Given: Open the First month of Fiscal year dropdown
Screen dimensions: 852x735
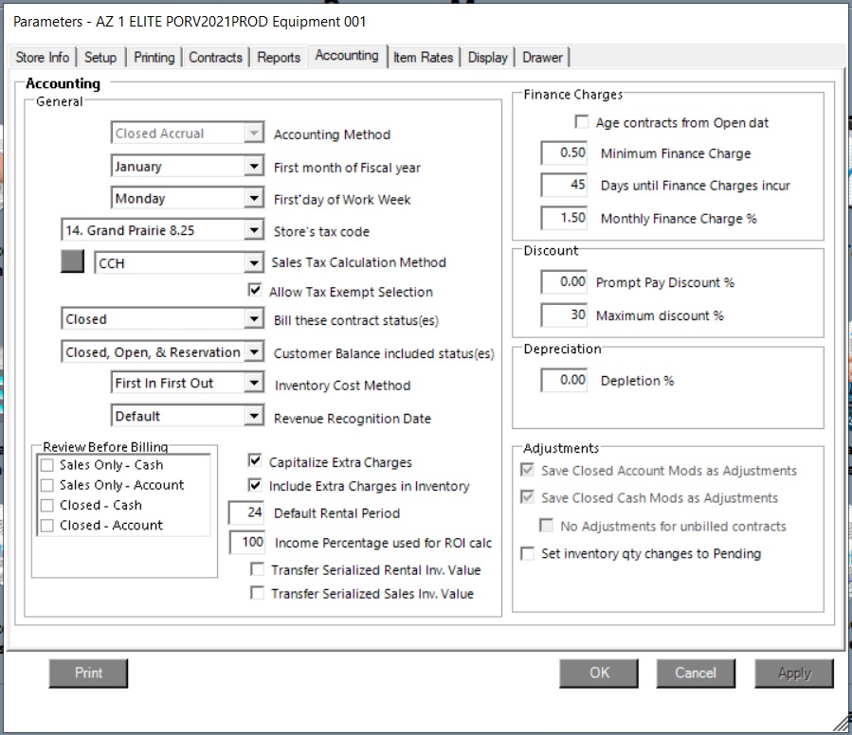Looking at the screenshot, I should point(253,167).
